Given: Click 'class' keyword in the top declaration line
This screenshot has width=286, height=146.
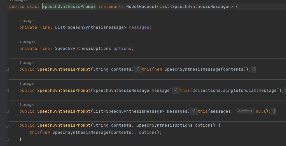Looking at the screenshot, I should pyautogui.click(x=33, y=7).
